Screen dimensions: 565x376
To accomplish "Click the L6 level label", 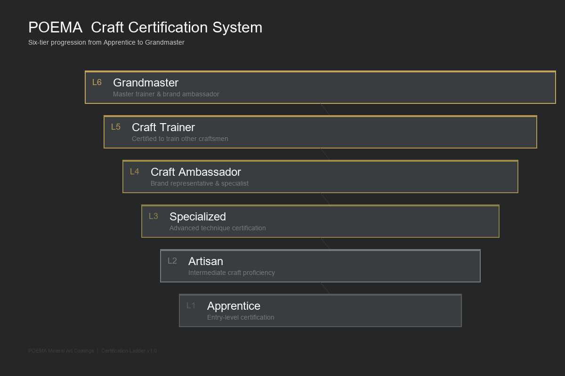I will [x=97, y=83].
